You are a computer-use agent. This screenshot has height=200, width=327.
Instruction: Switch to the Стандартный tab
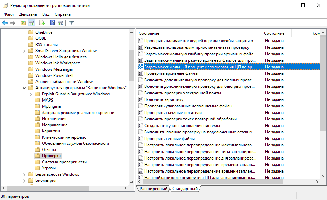185,189
